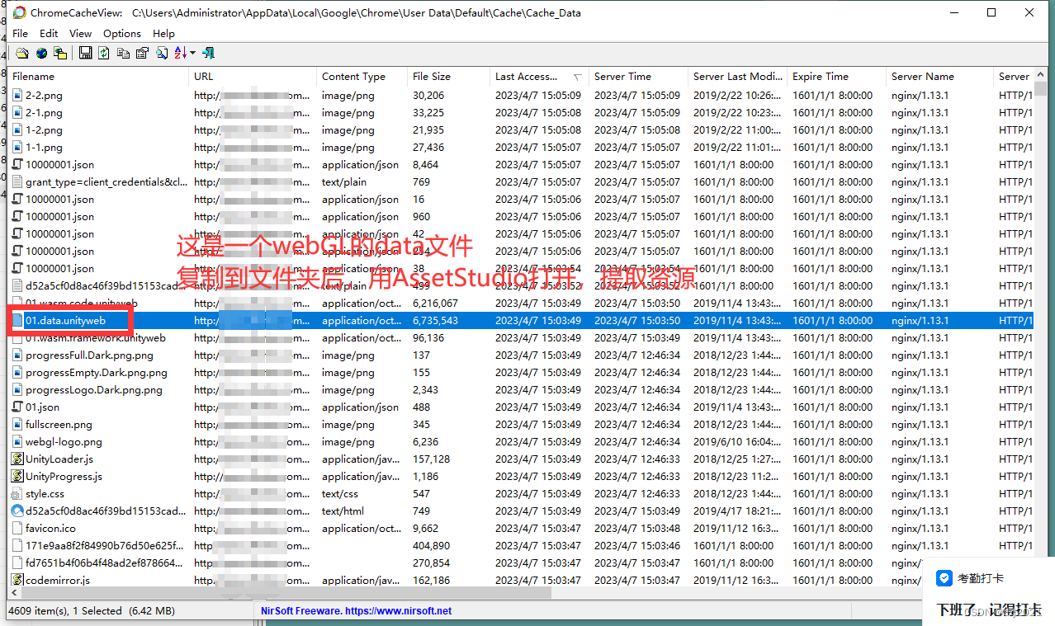Click the icon beside UnityProgress.js
The width and height of the screenshot is (1055, 626).
coord(17,476)
